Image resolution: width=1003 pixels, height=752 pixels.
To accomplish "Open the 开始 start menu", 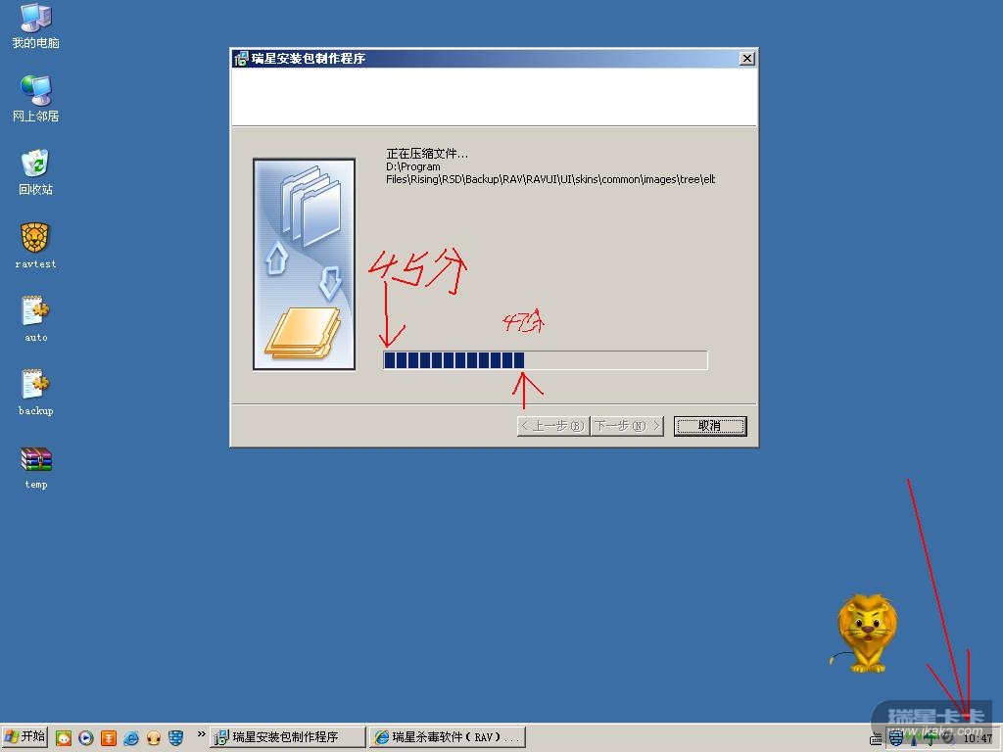I will pos(24,736).
